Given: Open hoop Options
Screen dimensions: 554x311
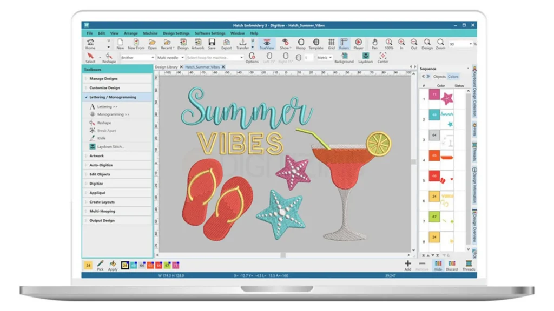Looking at the screenshot, I should (252, 57).
